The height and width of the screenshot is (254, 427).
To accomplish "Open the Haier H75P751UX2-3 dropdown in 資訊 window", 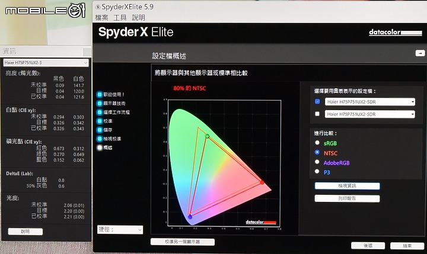I will point(46,63).
